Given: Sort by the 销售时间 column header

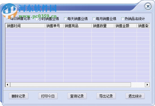Looking at the screenshot, I should pyautogui.click(x=25, y=26).
